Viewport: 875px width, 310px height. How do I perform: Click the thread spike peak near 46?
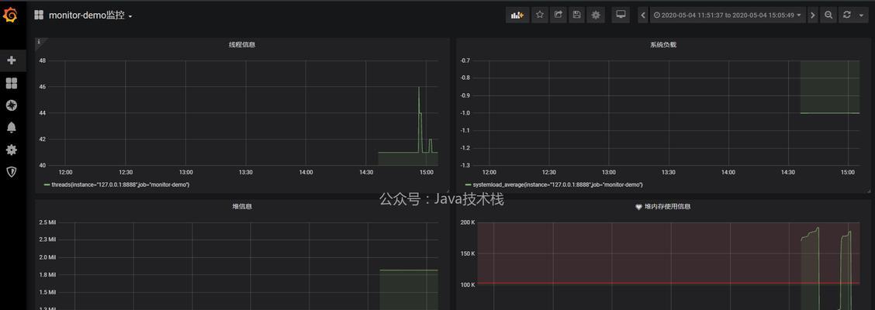coord(419,88)
